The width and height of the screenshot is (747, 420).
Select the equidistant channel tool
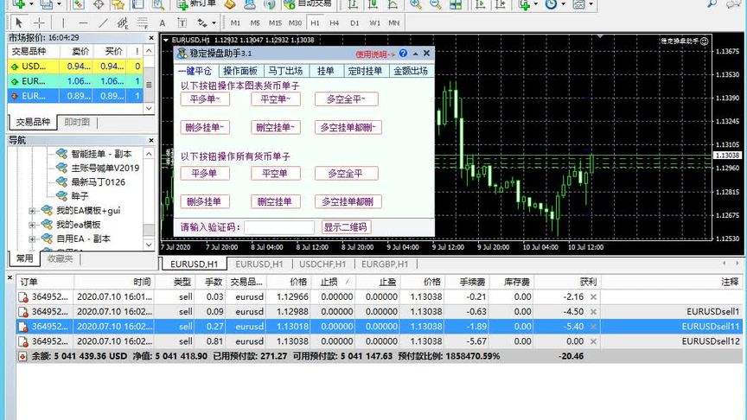tap(123, 22)
